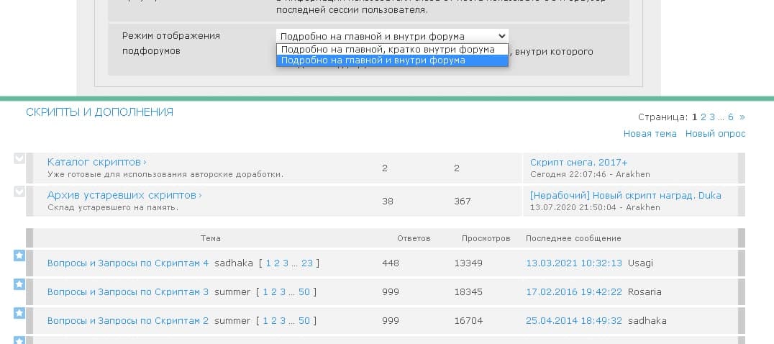Click the view count 16704

coord(468,320)
